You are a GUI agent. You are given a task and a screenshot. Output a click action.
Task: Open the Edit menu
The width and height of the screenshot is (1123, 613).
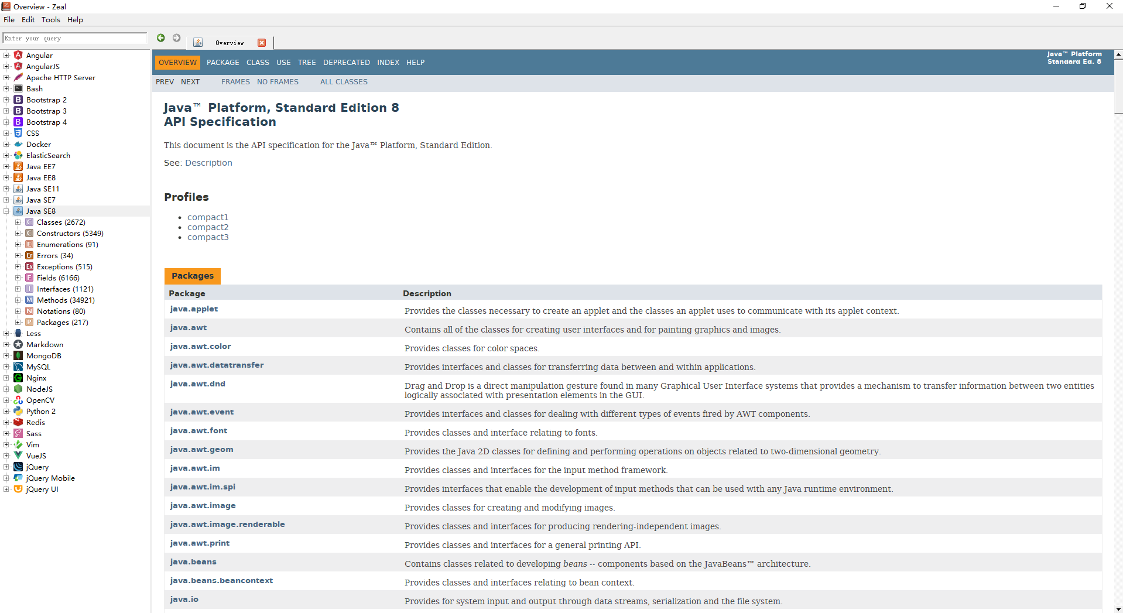click(28, 20)
